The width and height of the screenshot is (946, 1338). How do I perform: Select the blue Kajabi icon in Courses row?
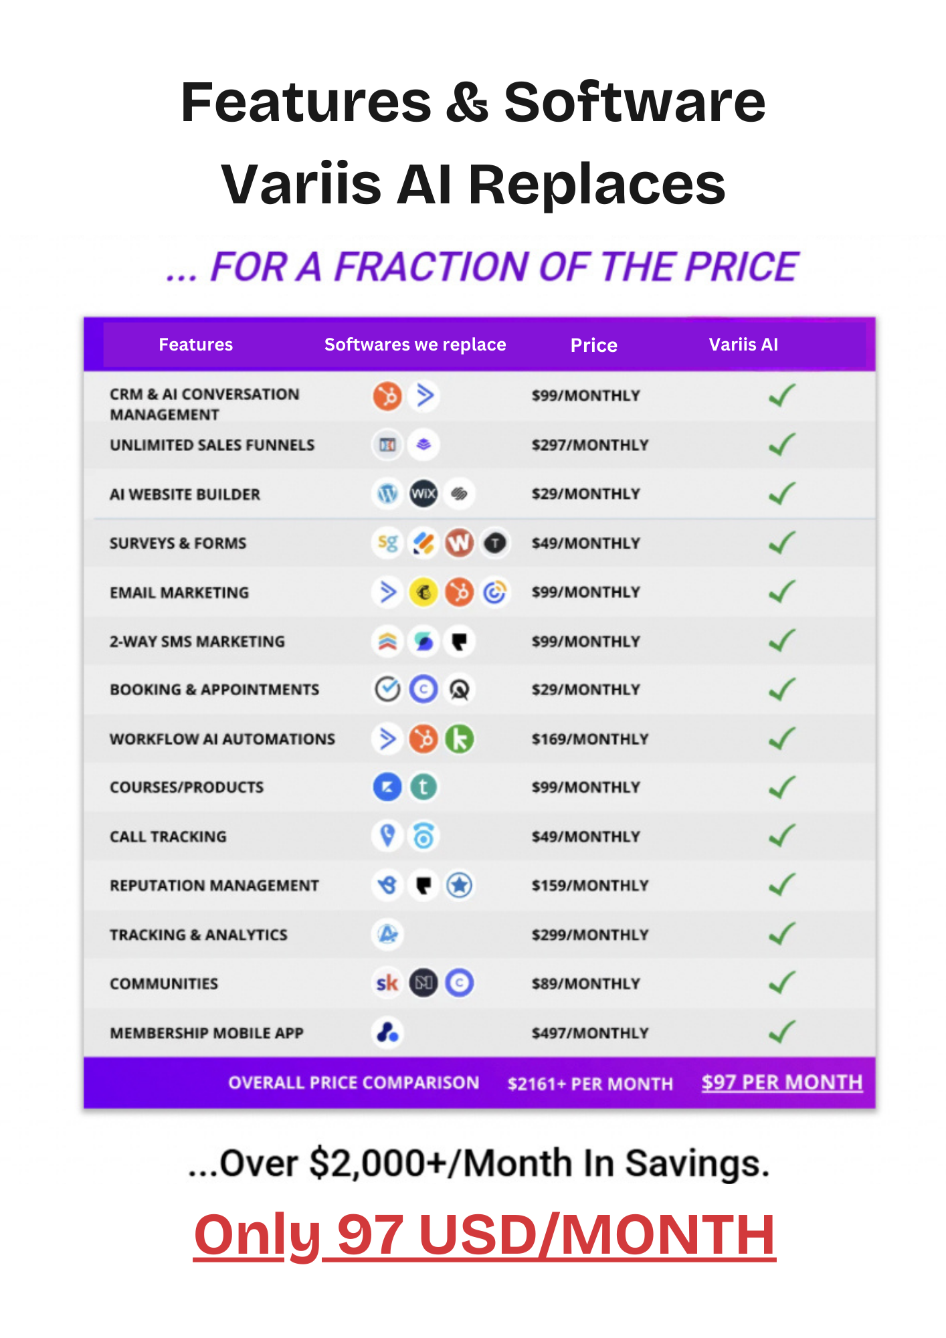pos(387,787)
